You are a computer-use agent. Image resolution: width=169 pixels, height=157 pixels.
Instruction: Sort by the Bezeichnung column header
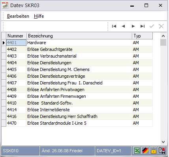[x=79, y=36]
